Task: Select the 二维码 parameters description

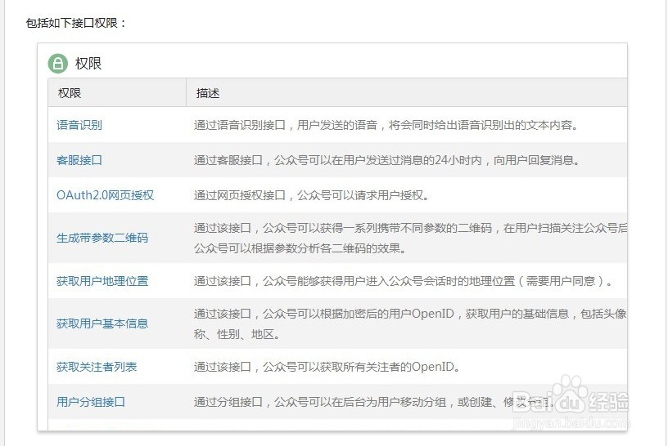Action: 410,238
